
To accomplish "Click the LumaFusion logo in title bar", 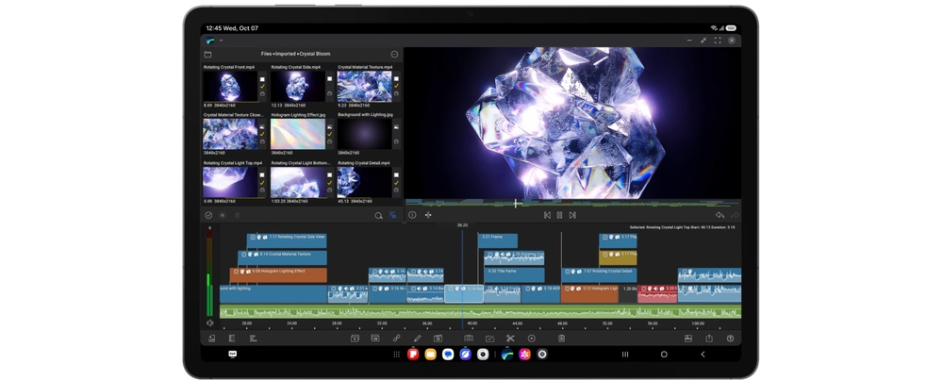I will pos(210,41).
